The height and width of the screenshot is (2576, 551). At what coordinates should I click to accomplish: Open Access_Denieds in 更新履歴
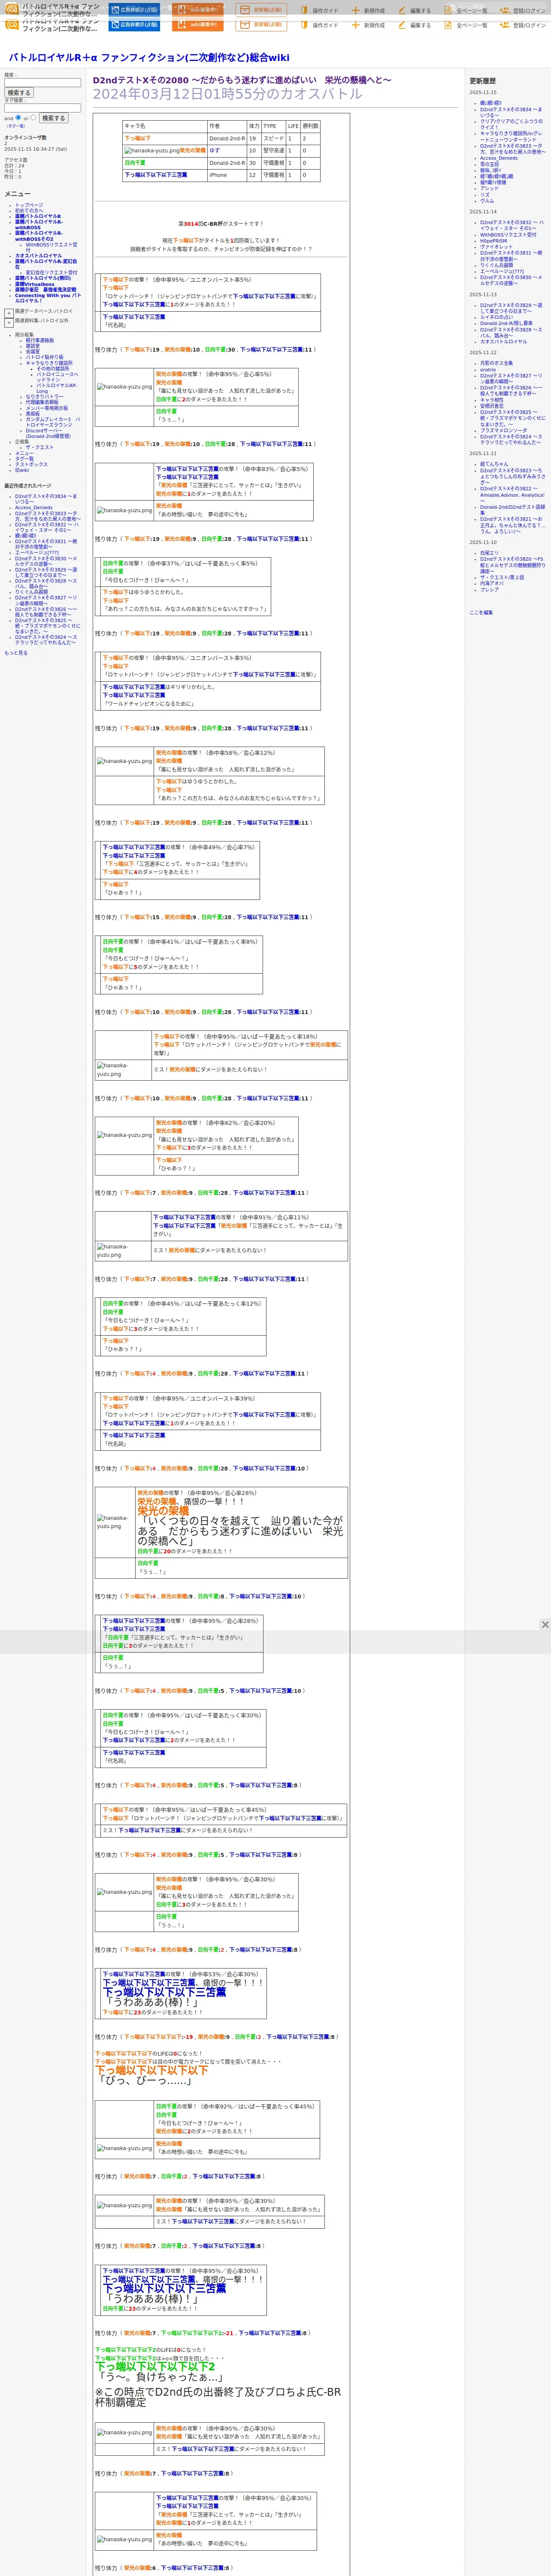coord(499,158)
